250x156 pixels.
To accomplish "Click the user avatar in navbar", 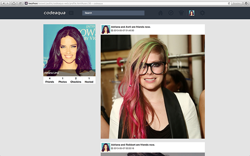I will (x=192, y=13).
